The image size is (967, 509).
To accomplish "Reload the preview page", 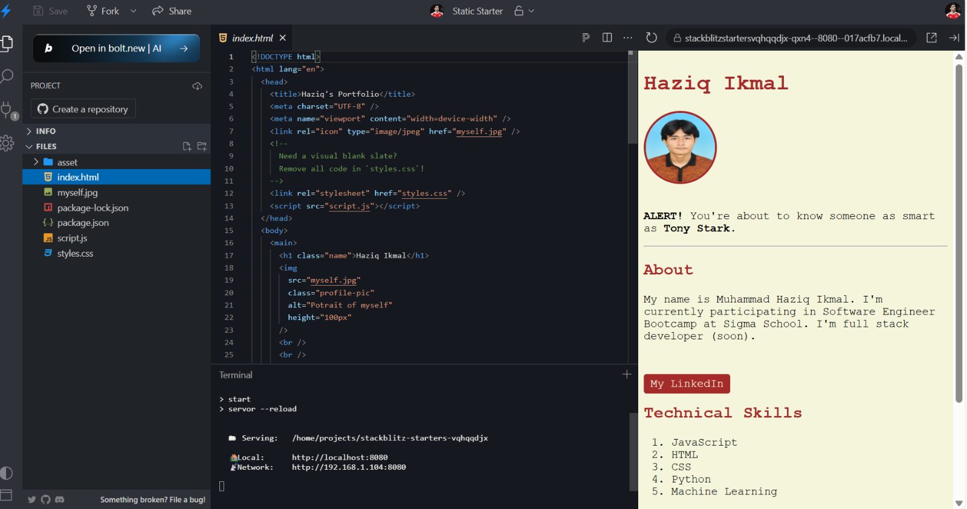I will click(x=651, y=37).
